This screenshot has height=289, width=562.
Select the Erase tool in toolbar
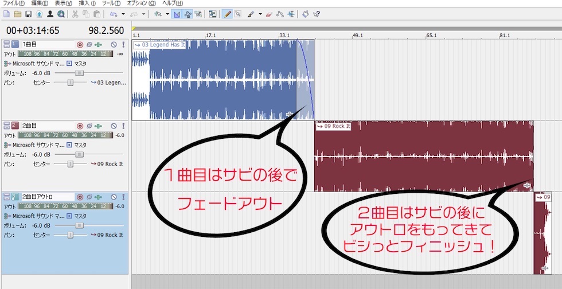tap(268, 14)
